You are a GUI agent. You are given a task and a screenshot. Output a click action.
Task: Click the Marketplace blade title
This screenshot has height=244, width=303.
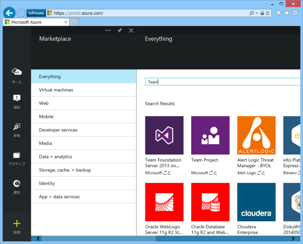(x=55, y=39)
